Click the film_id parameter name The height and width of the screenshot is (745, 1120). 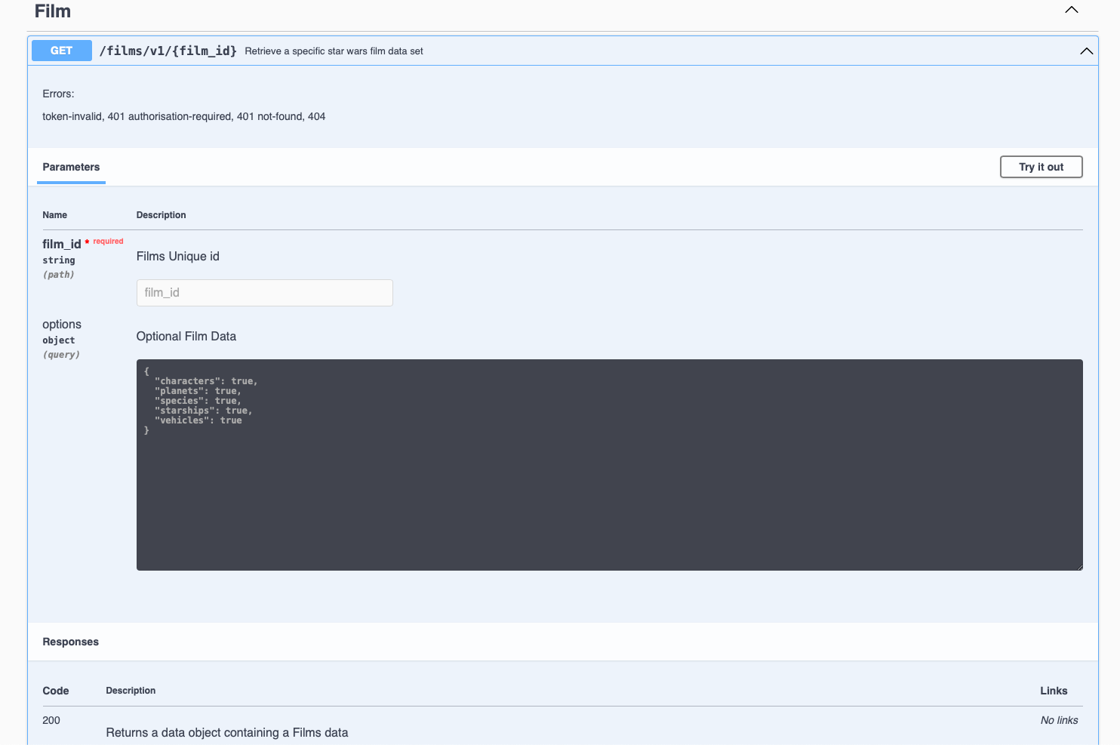click(x=61, y=244)
